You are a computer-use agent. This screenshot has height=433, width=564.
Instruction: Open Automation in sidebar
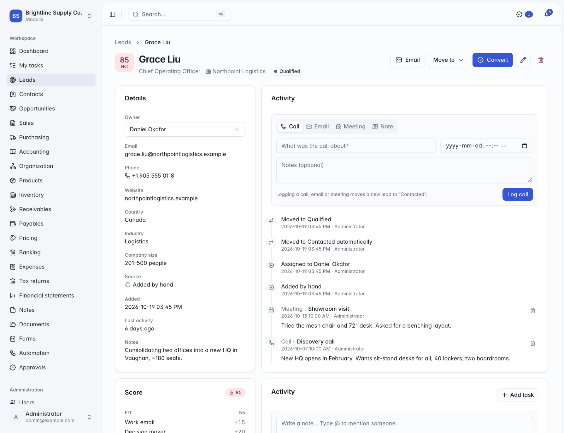(x=51, y=353)
